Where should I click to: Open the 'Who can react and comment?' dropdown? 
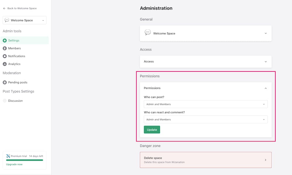(x=206, y=120)
